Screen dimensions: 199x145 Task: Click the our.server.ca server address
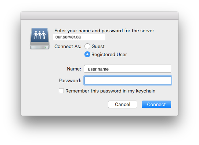(x=68, y=37)
